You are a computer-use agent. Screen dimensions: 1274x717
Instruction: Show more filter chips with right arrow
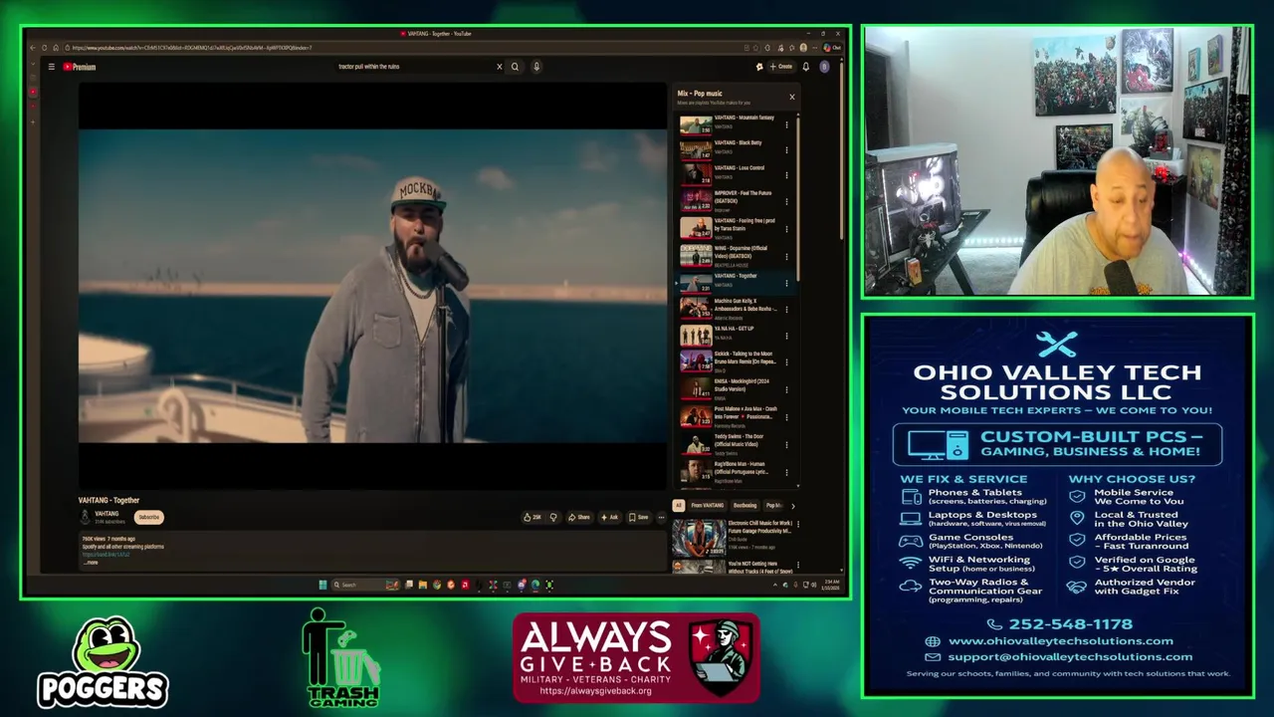coord(792,506)
